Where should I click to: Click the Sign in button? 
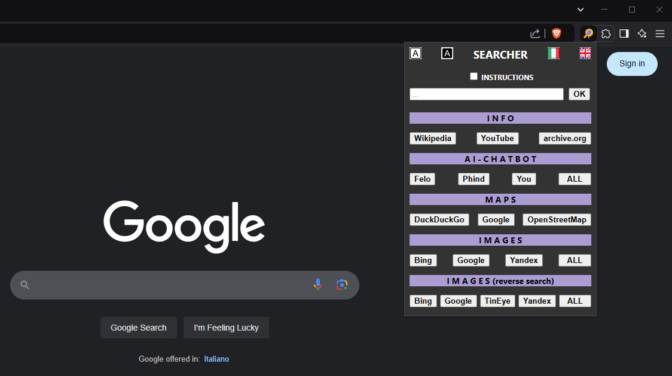click(632, 64)
